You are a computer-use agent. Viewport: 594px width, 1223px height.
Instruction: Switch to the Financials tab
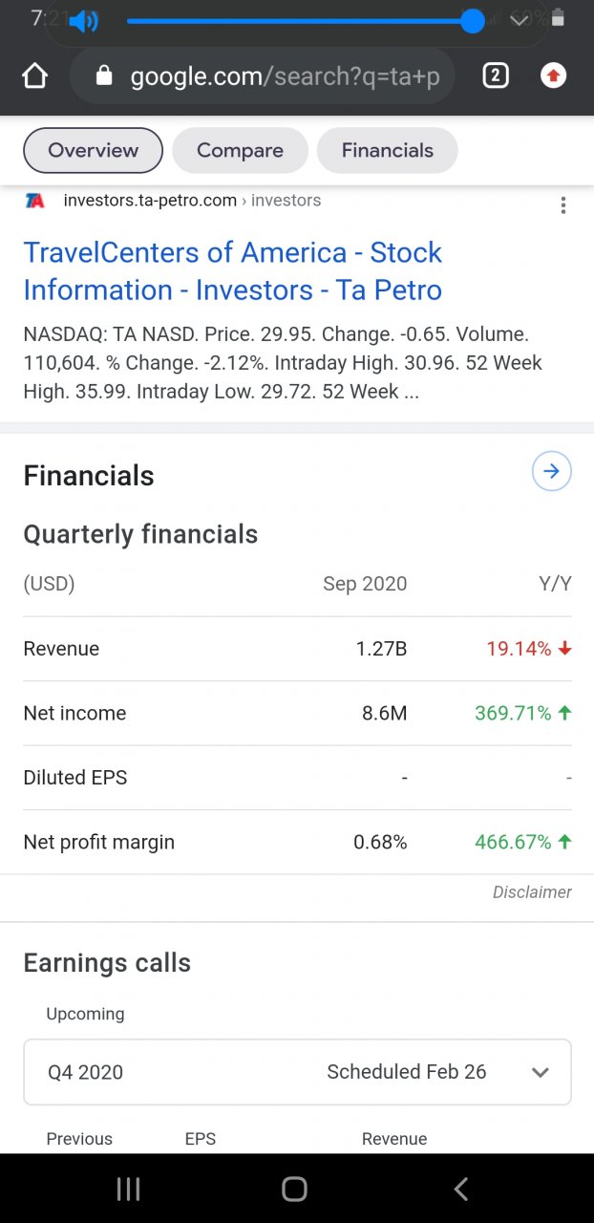[387, 151]
